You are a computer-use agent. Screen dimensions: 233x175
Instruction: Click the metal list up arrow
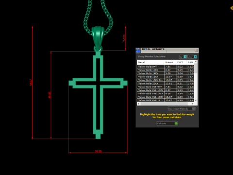pos(196,62)
